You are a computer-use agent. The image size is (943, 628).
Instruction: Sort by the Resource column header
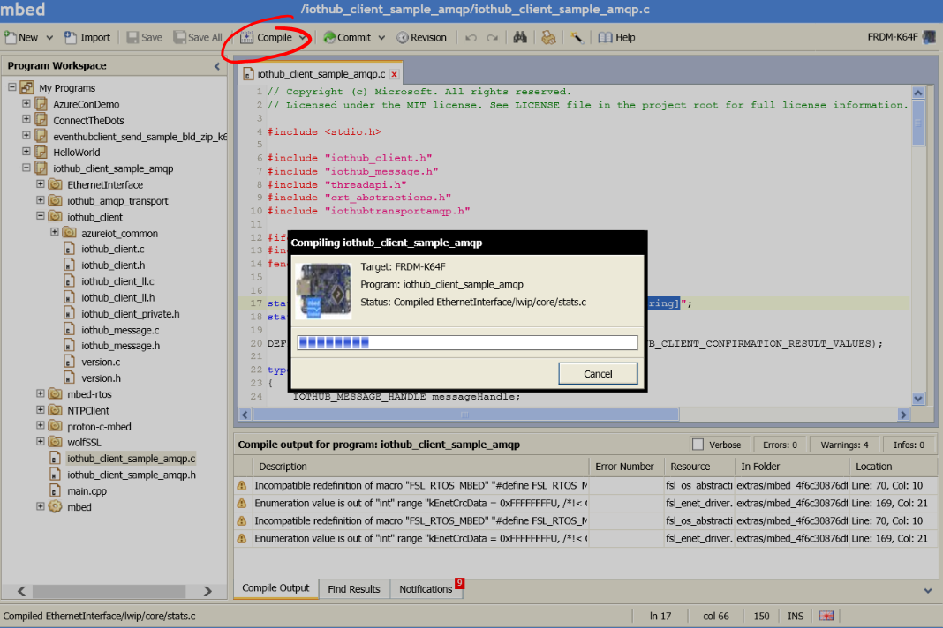tap(698, 467)
